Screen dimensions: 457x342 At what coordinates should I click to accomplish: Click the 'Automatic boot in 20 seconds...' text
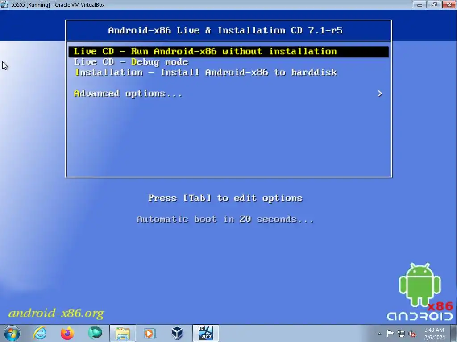pyautogui.click(x=225, y=219)
